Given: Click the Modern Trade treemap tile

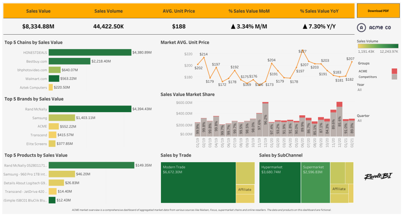Looking at the screenshot, I should click(x=198, y=183).
